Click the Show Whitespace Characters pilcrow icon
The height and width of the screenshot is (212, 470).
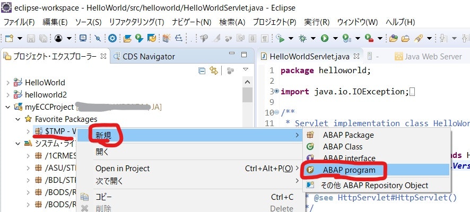coord(265,38)
